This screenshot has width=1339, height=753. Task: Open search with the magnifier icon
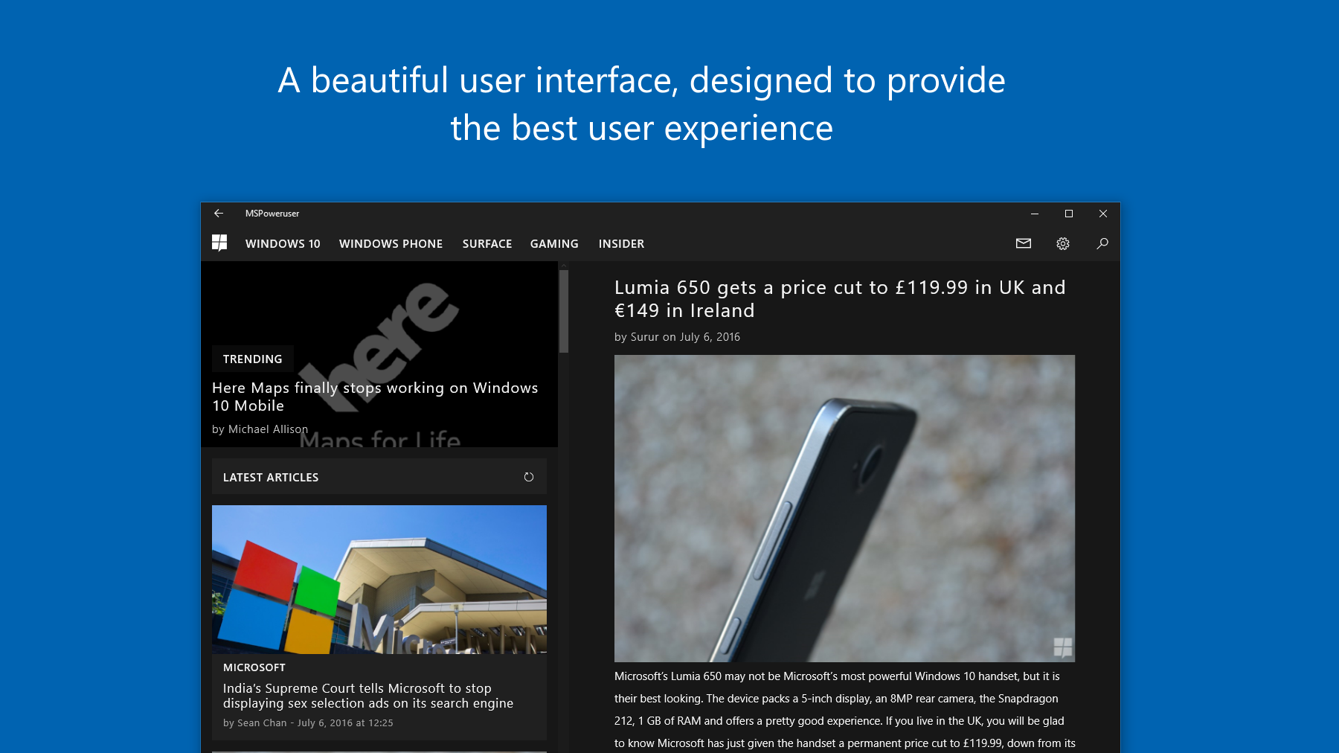coord(1102,243)
